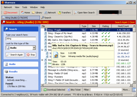
Task: Open Bitzi Ticket
Action: tap(74, 90)
